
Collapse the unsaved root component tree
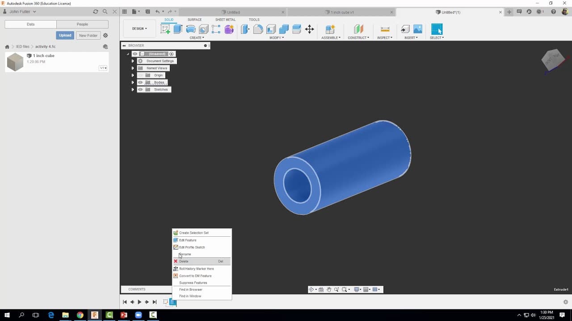click(x=128, y=54)
